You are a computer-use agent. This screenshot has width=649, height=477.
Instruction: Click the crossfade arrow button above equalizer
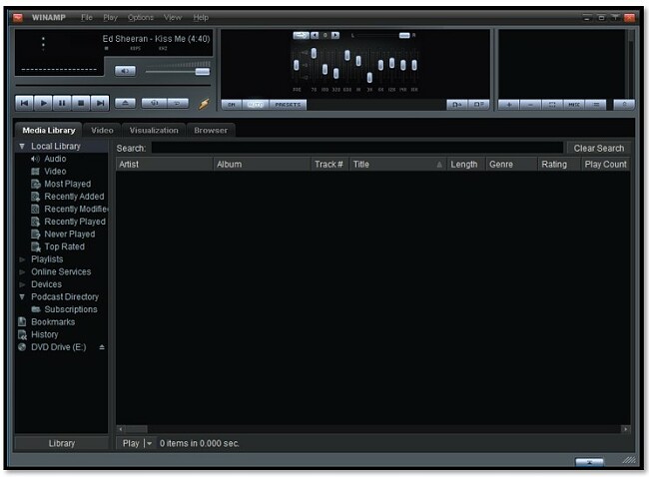(x=301, y=36)
